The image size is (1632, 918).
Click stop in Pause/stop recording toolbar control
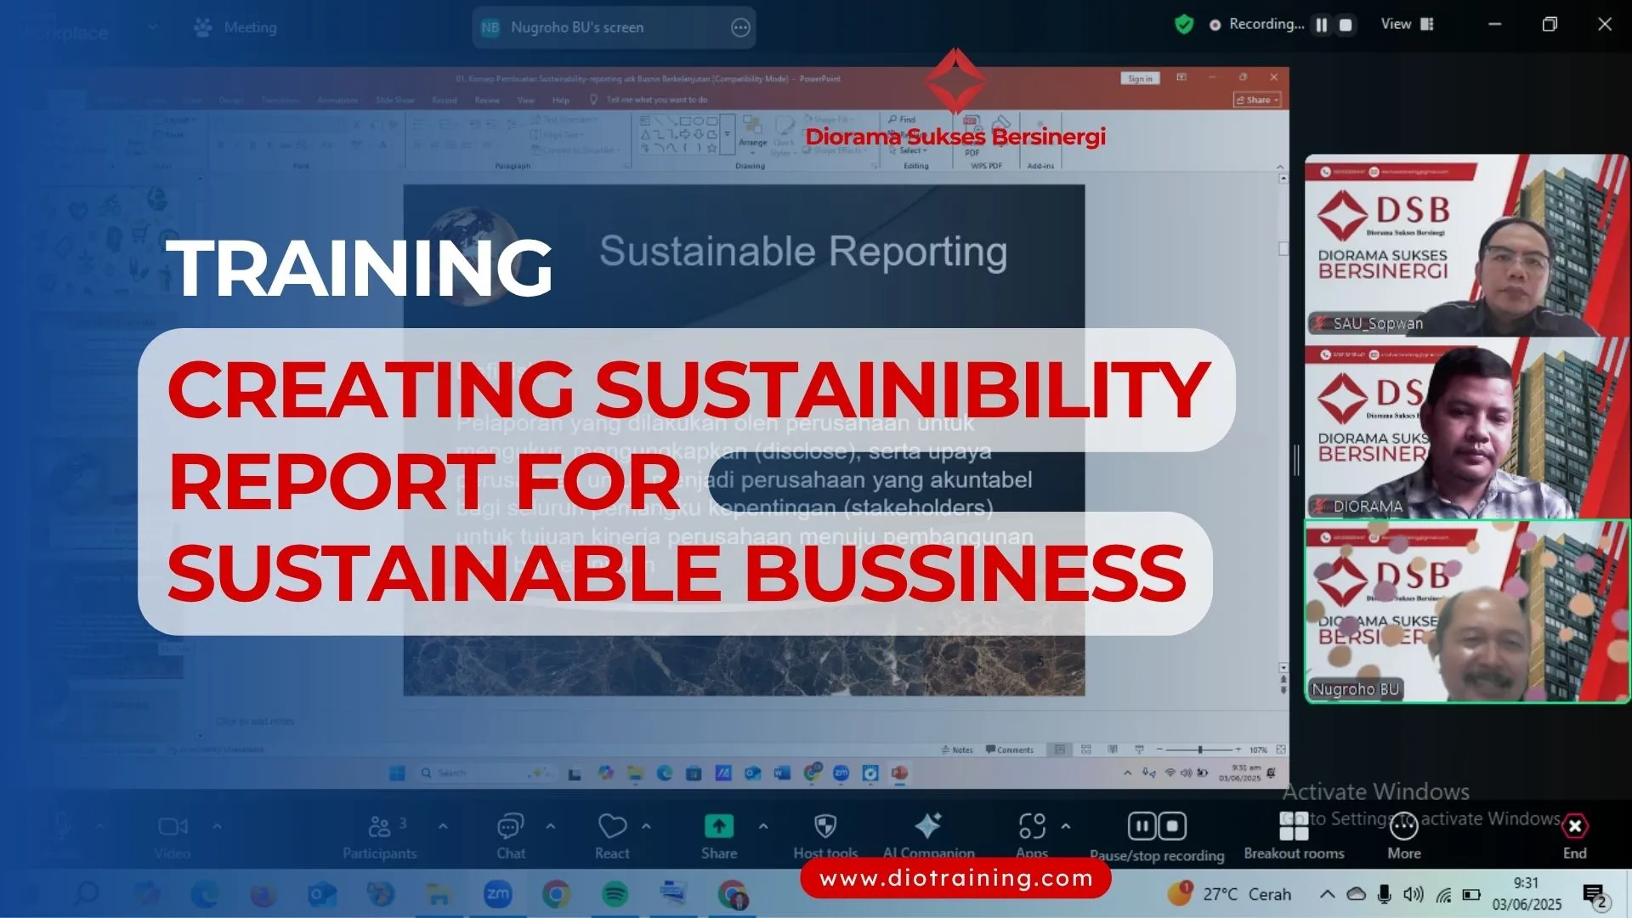click(1172, 825)
